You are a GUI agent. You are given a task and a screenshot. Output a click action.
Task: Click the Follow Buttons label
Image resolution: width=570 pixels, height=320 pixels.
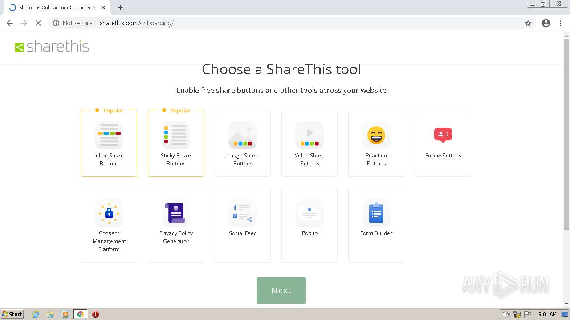(x=443, y=156)
